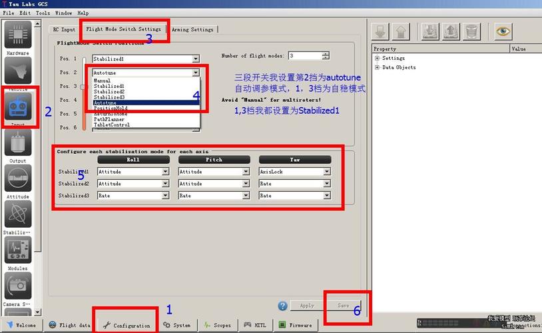Choose Stabilized1 from the dropdown list
Image resolution: width=542 pixels, height=333 pixels.
tap(146, 86)
